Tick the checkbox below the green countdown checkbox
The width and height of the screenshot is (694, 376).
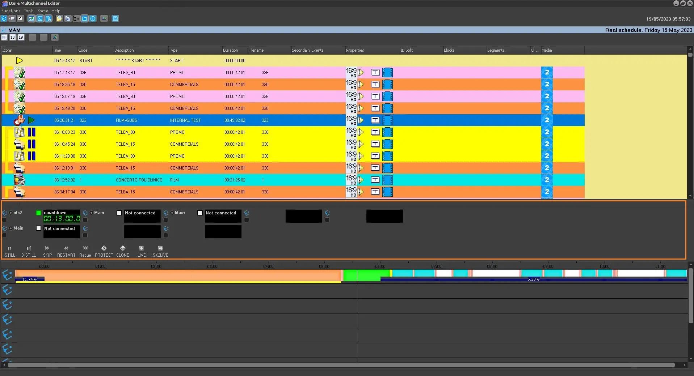[39, 228]
